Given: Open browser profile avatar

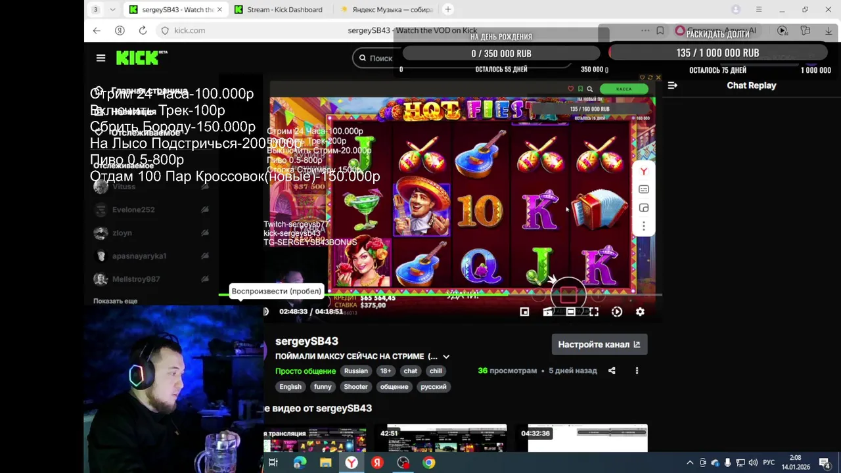Looking at the screenshot, I should pos(736,9).
